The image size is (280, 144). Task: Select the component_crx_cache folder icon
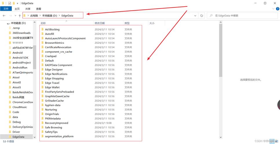click(x=42, y=52)
